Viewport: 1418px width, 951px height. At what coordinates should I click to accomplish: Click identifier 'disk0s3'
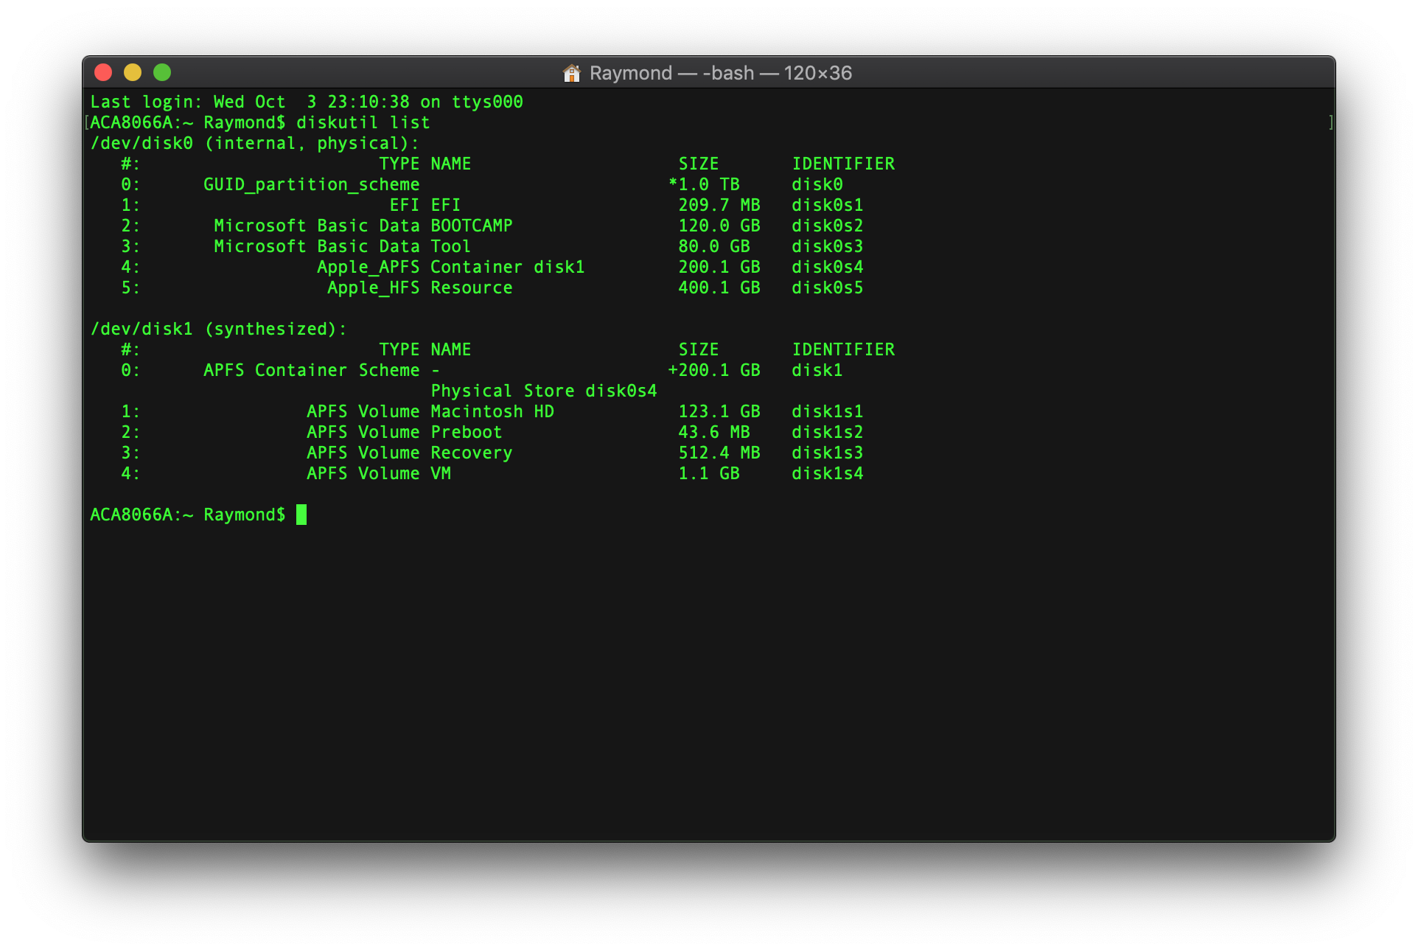tap(828, 246)
